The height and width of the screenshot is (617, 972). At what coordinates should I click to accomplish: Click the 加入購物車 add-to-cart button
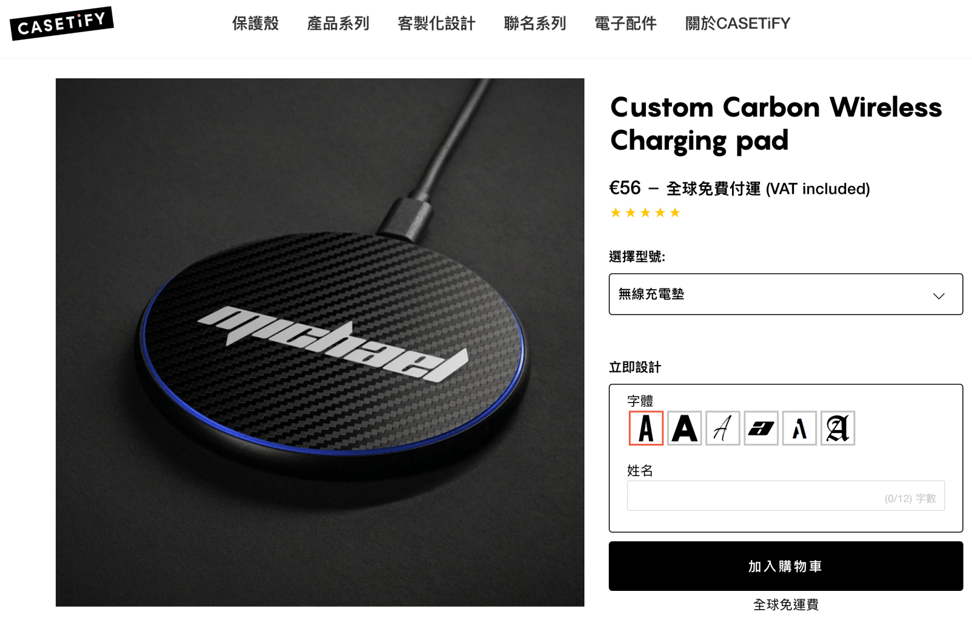pyautogui.click(x=785, y=566)
